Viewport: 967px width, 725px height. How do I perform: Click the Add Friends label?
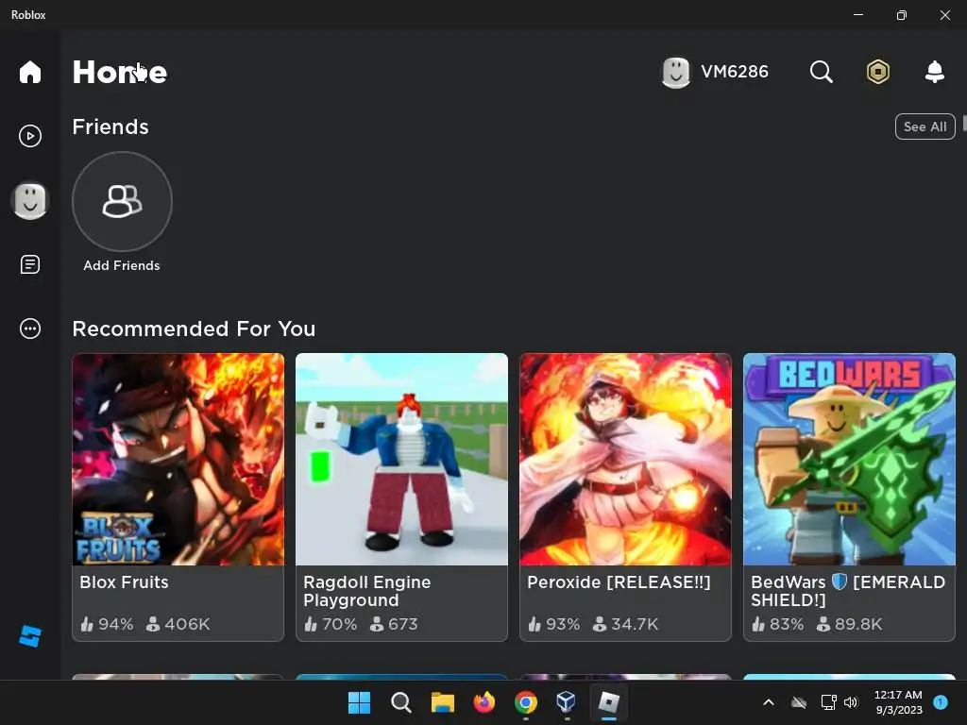click(x=122, y=265)
